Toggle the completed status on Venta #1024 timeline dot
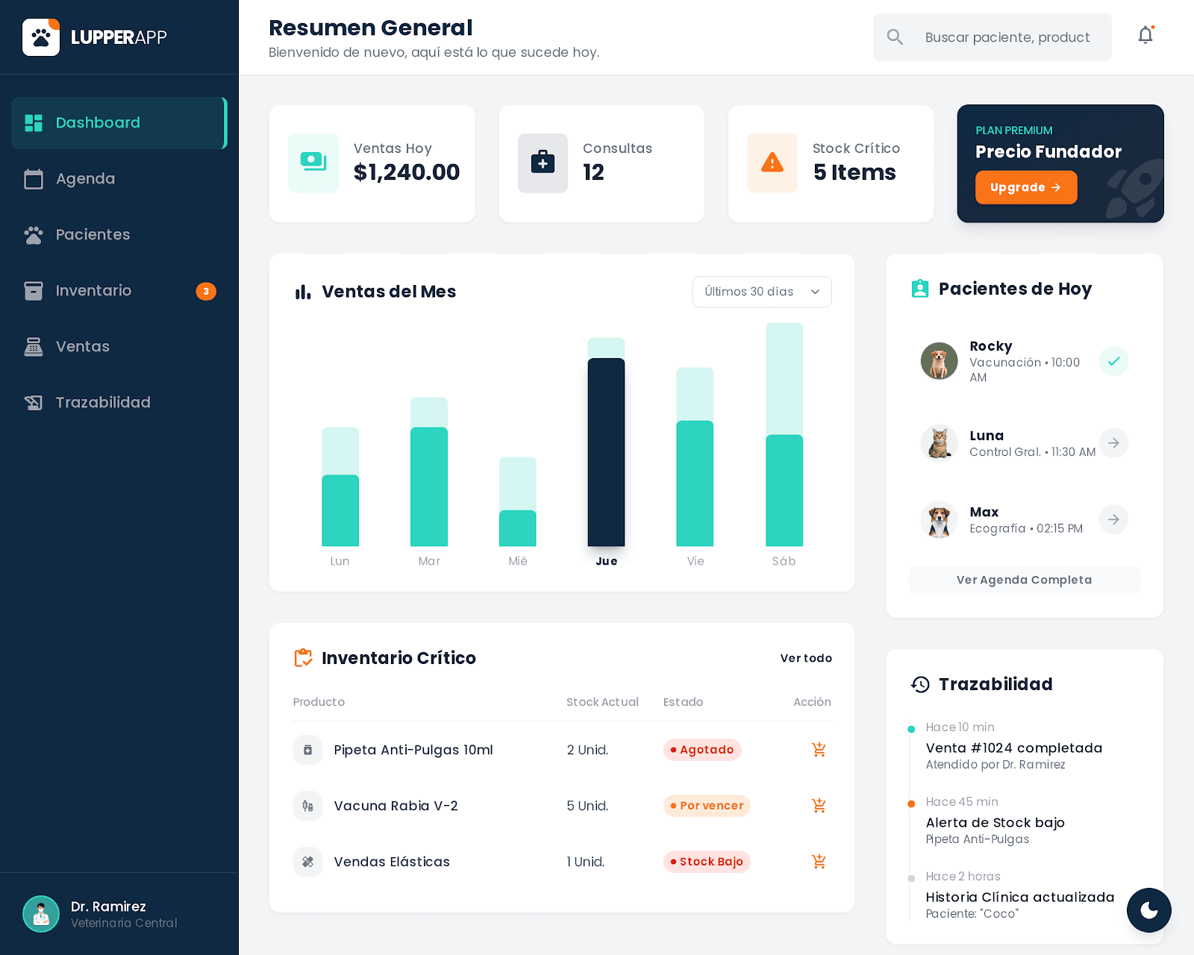Viewport: 1194px width, 955px height. (911, 728)
